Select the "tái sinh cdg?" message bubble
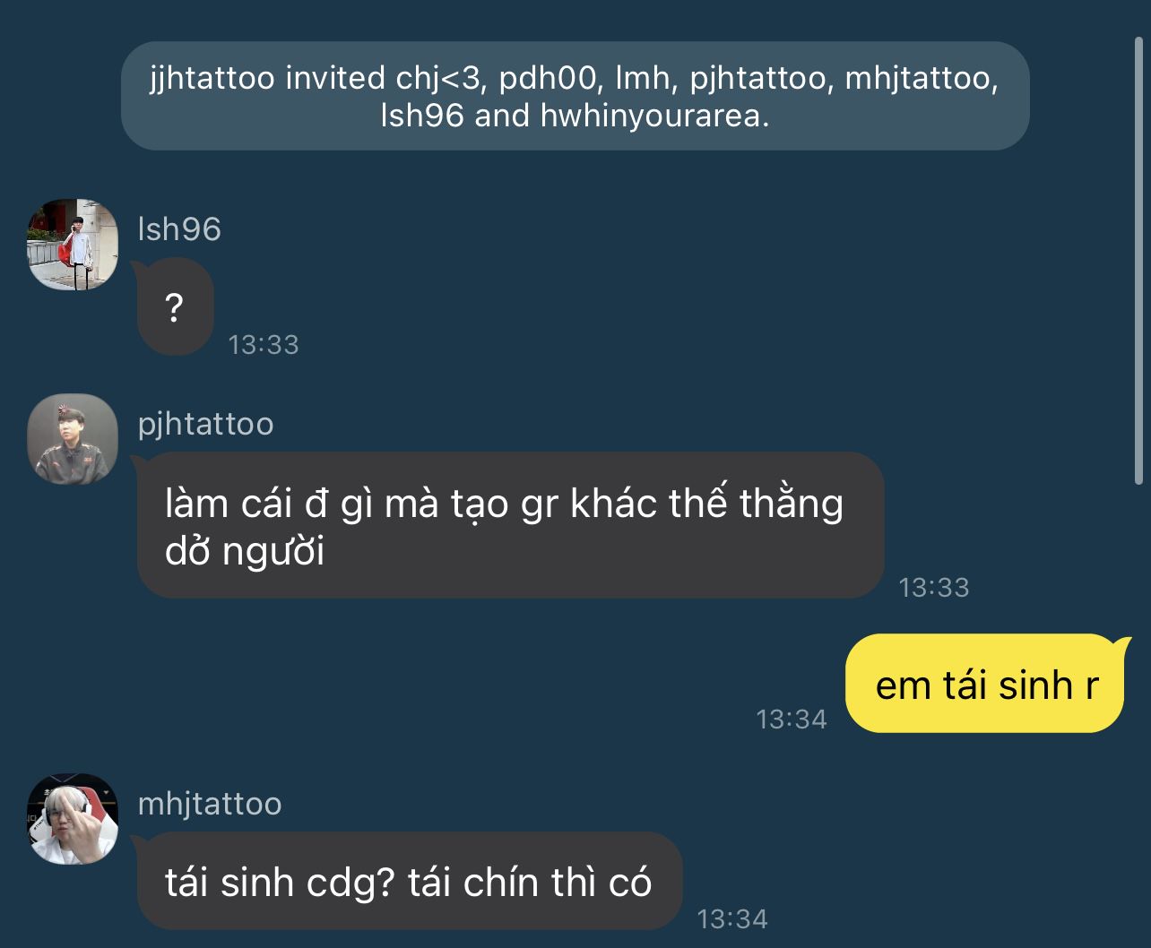This screenshot has width=1151, height=948. [x=409, y=882]
